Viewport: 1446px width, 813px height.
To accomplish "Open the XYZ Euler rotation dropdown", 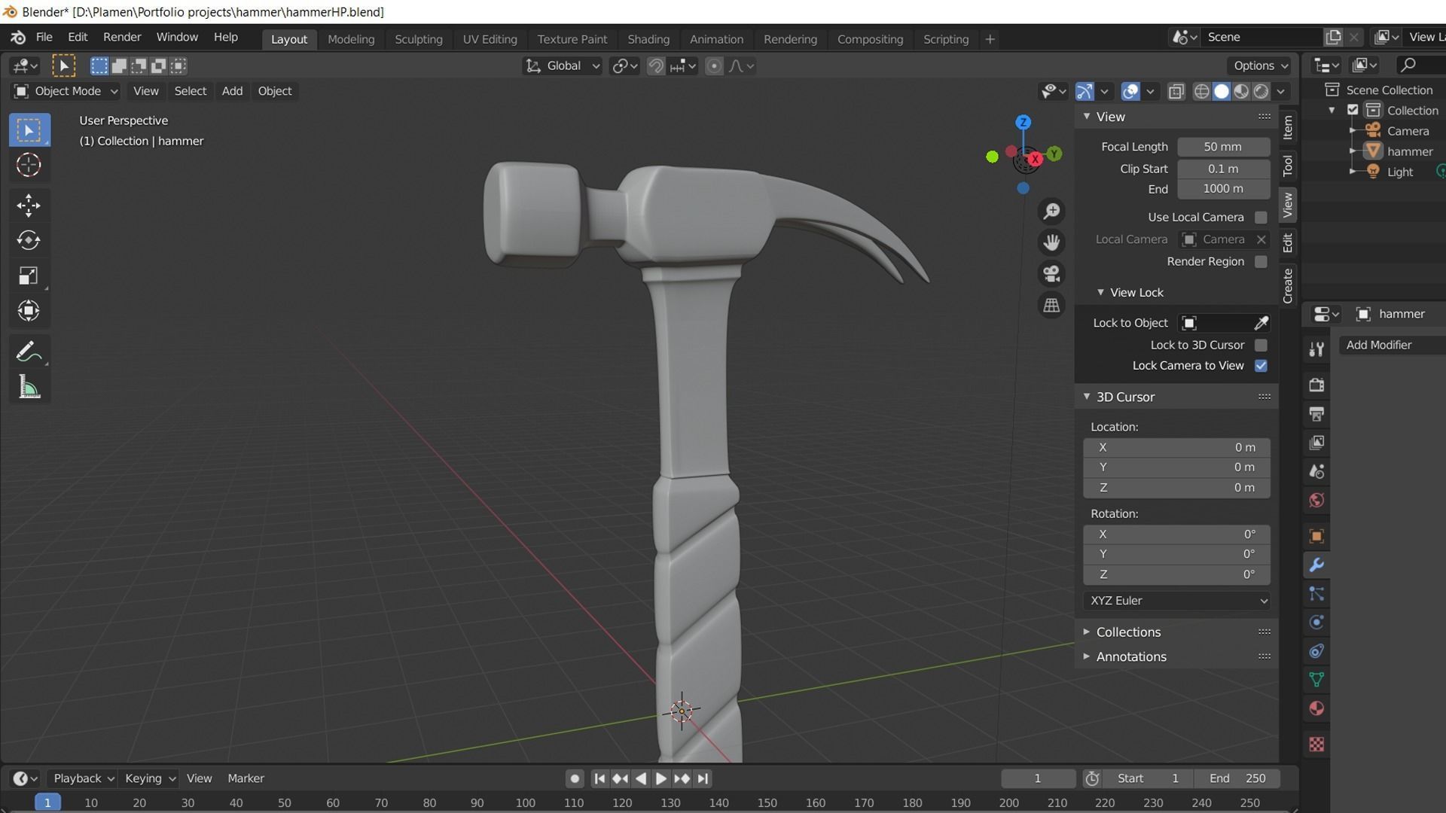I will tap(1176, 601).
